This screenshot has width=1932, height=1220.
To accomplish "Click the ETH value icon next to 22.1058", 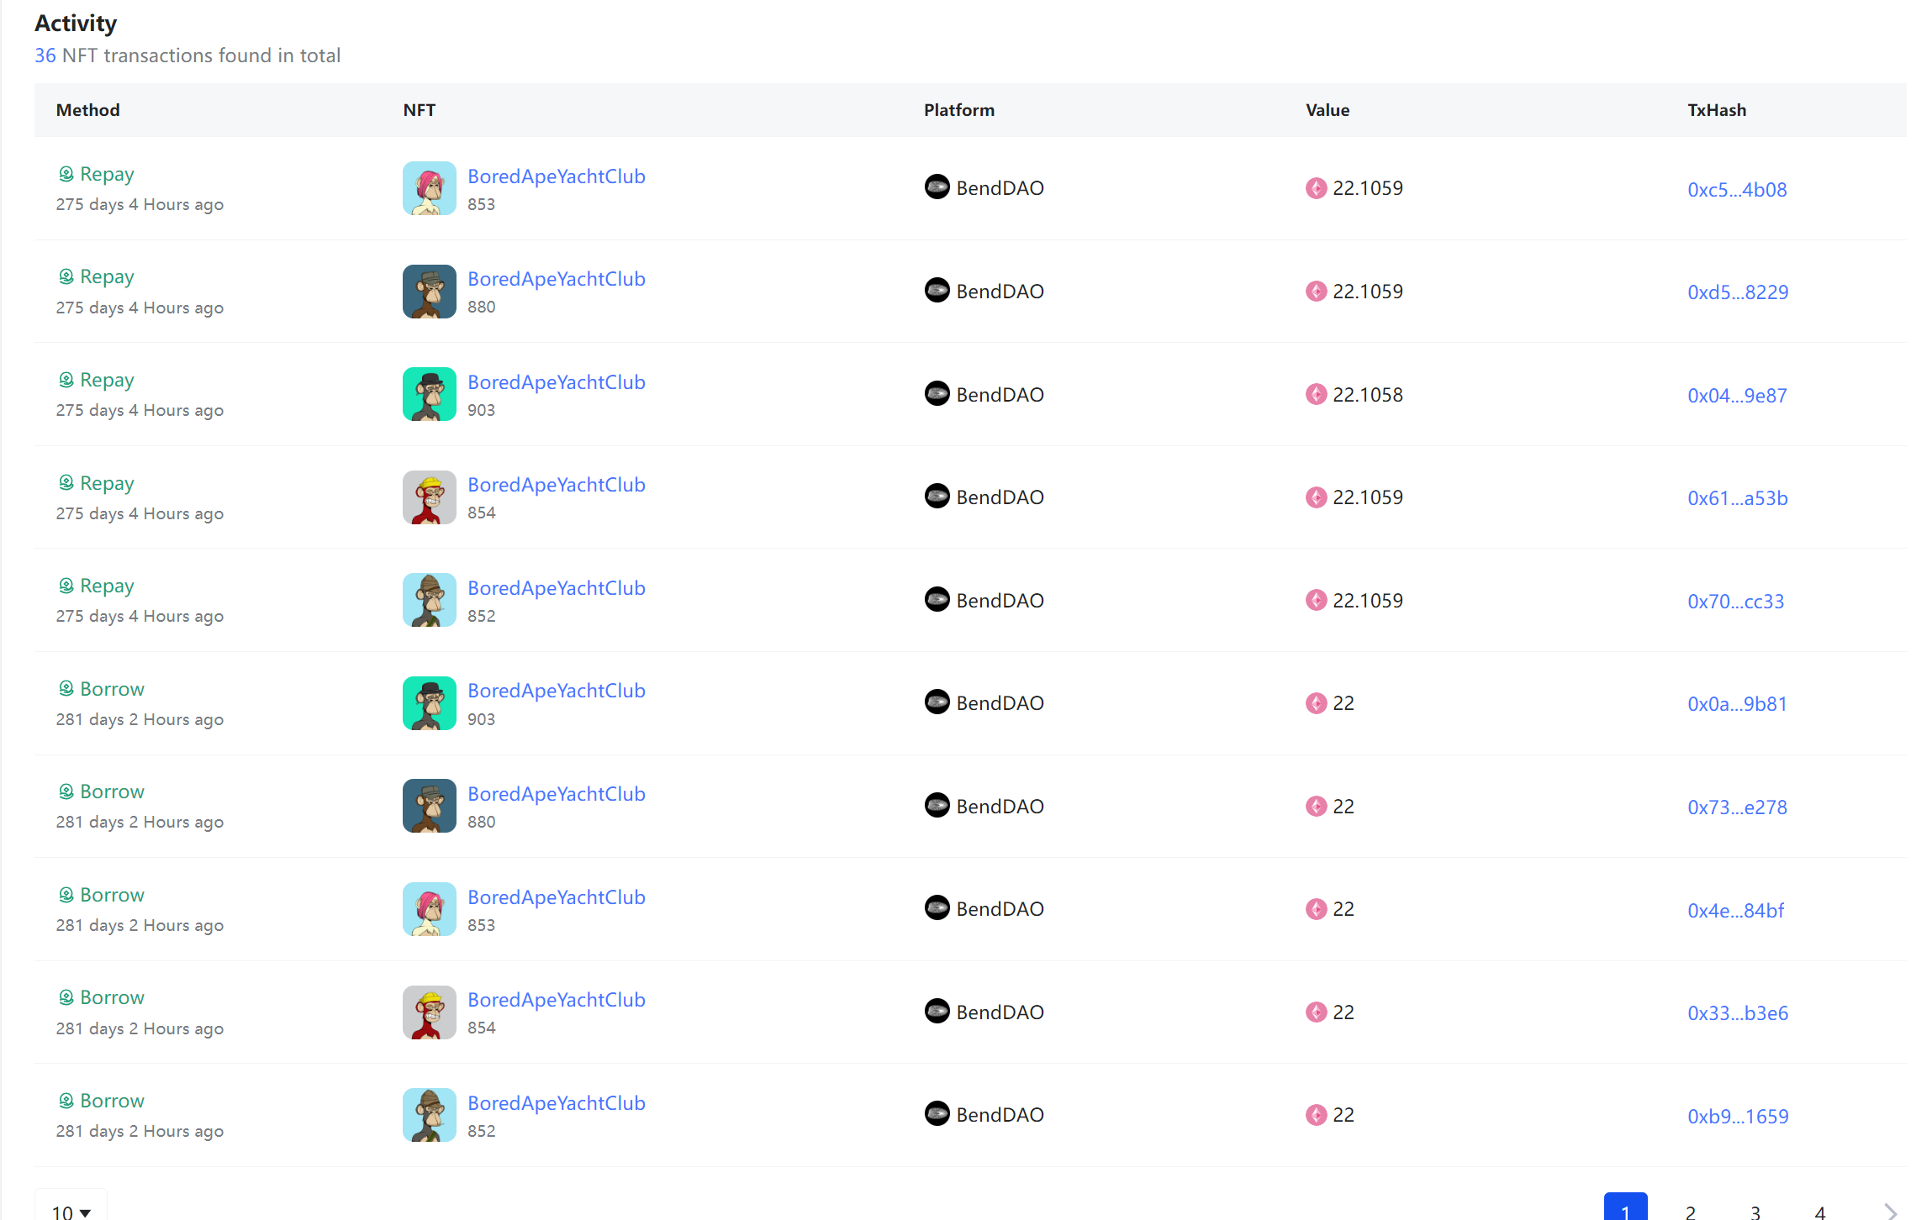I will pos(1316,394).
